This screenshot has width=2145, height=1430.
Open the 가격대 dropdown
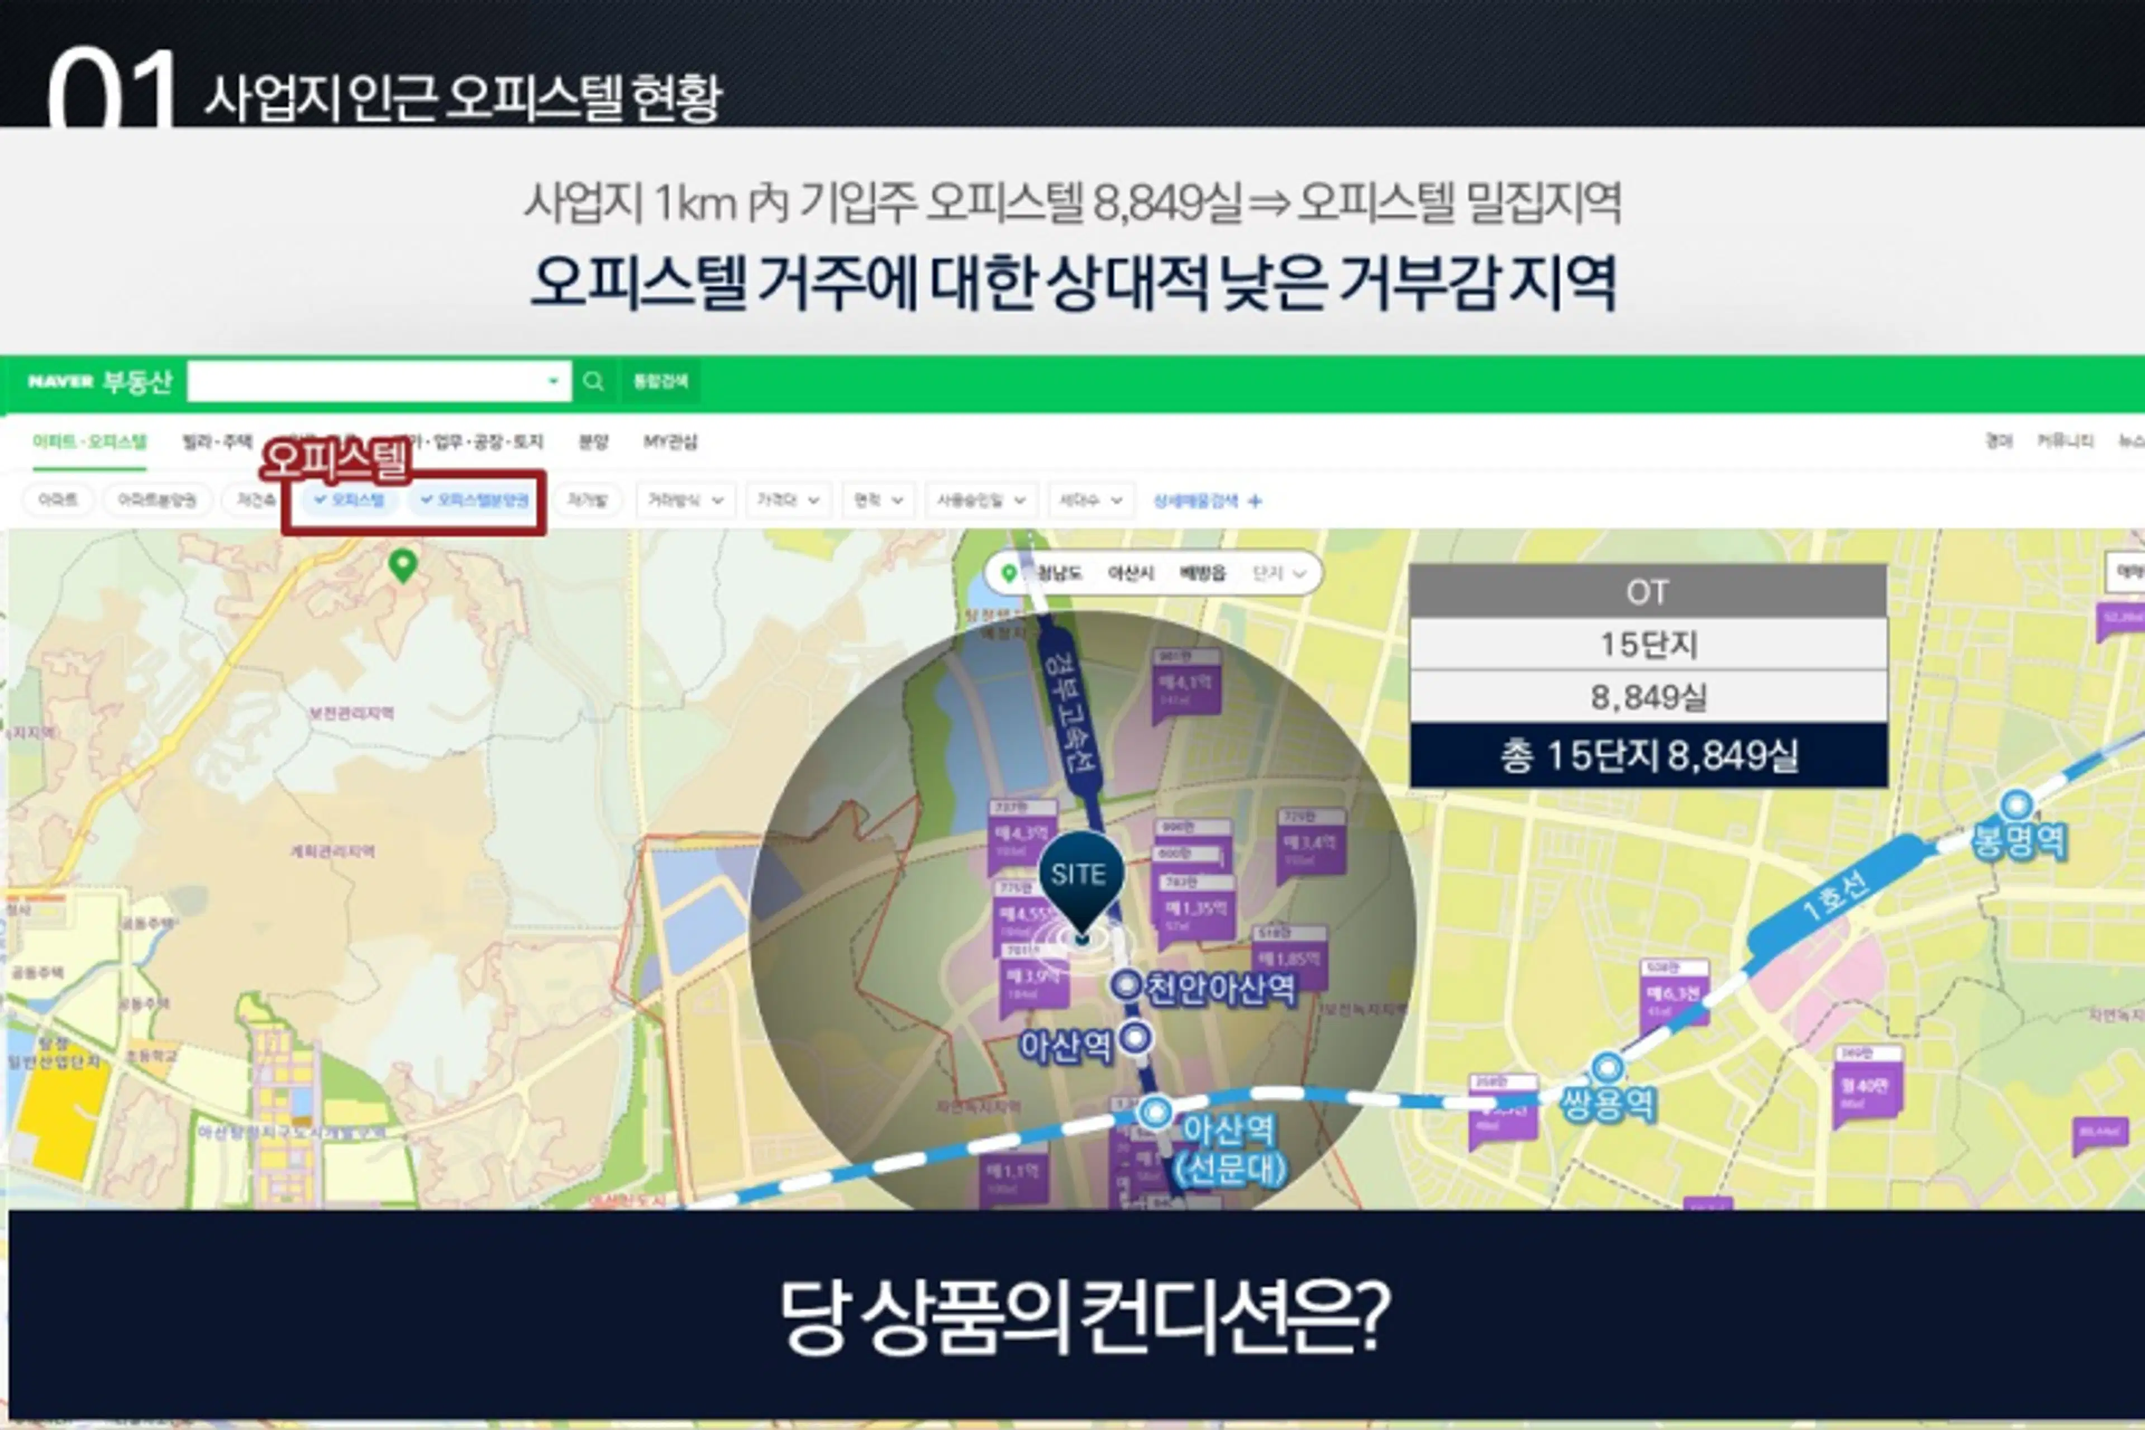tap(788, 500)
